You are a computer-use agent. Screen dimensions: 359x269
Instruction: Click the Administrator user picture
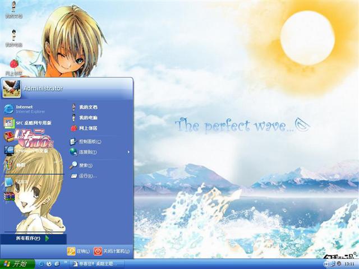[x=11, y=89]
